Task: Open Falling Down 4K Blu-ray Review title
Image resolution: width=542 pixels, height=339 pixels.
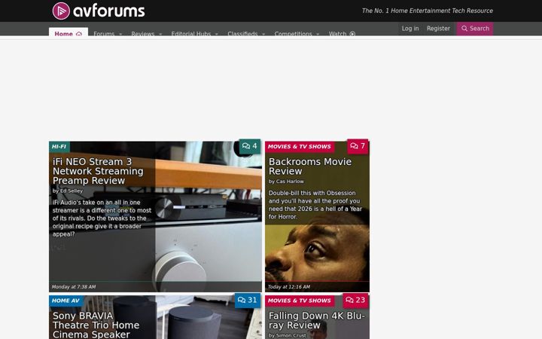Action: coord(317,320)
